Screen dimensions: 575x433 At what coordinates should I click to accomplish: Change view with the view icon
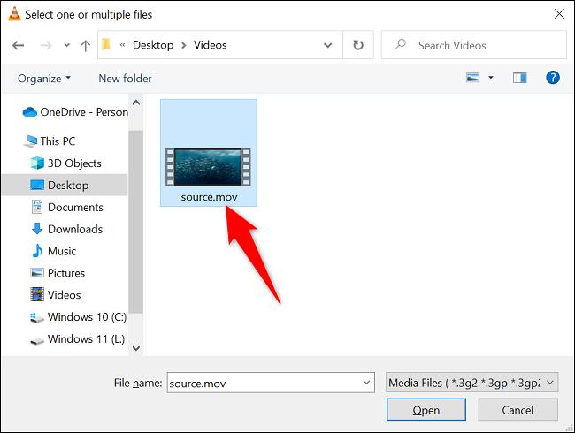tap(472, 78)
